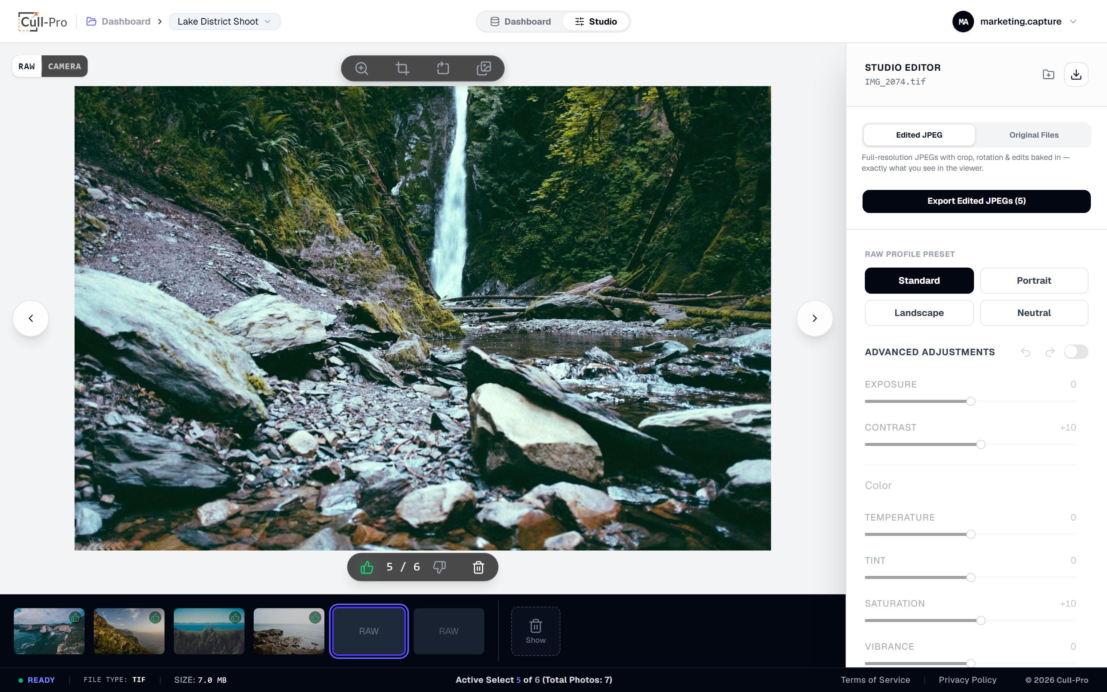Click the MA user avatar

[x=963, y=22]
